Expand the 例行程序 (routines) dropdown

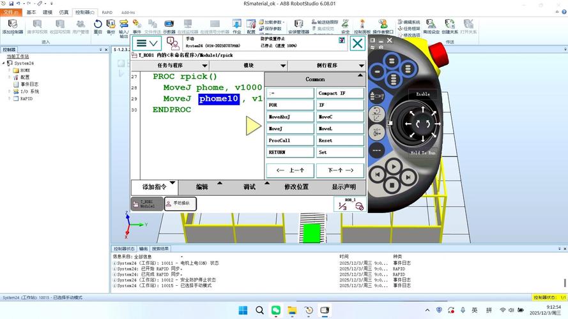(326, 66)
